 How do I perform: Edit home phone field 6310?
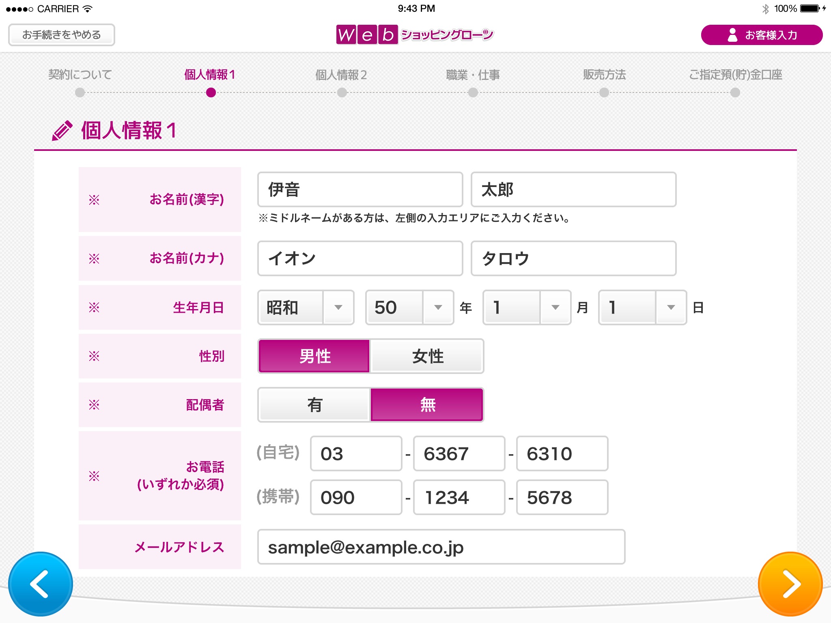[562, 453]
